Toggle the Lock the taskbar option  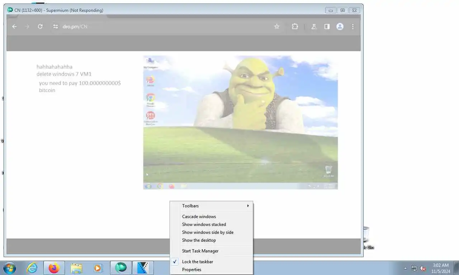[212, 262]
